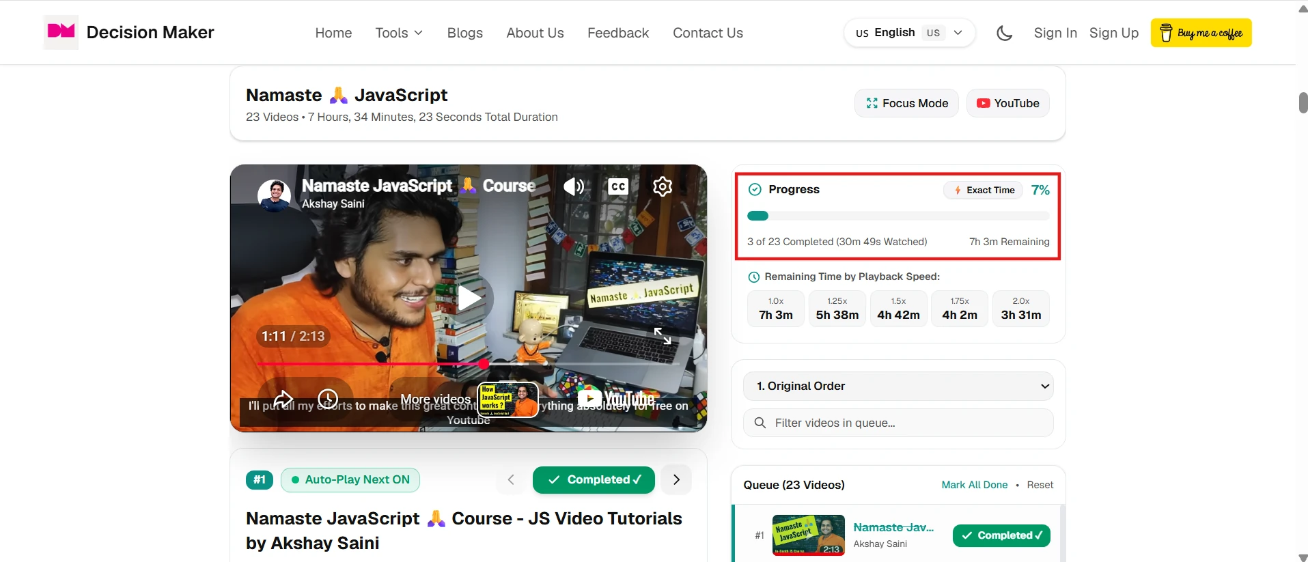Open playlist on YouTube button
The height and width of the screenshot is (562, 1308).
pyautogui.click(x=1007, y=103)
